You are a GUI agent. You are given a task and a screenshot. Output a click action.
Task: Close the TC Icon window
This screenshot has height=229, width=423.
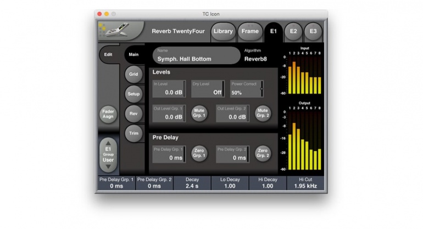pyautogui.click(x=99, y=14)
